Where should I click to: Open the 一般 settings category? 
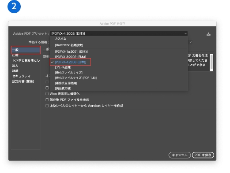pyautogui.click(x=26, y=50)
